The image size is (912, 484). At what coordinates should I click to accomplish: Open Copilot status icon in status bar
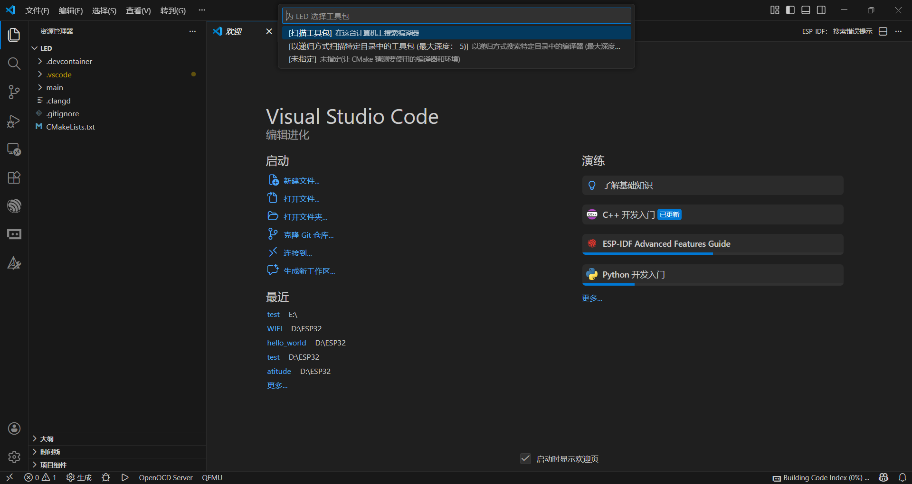coord(883,477)
